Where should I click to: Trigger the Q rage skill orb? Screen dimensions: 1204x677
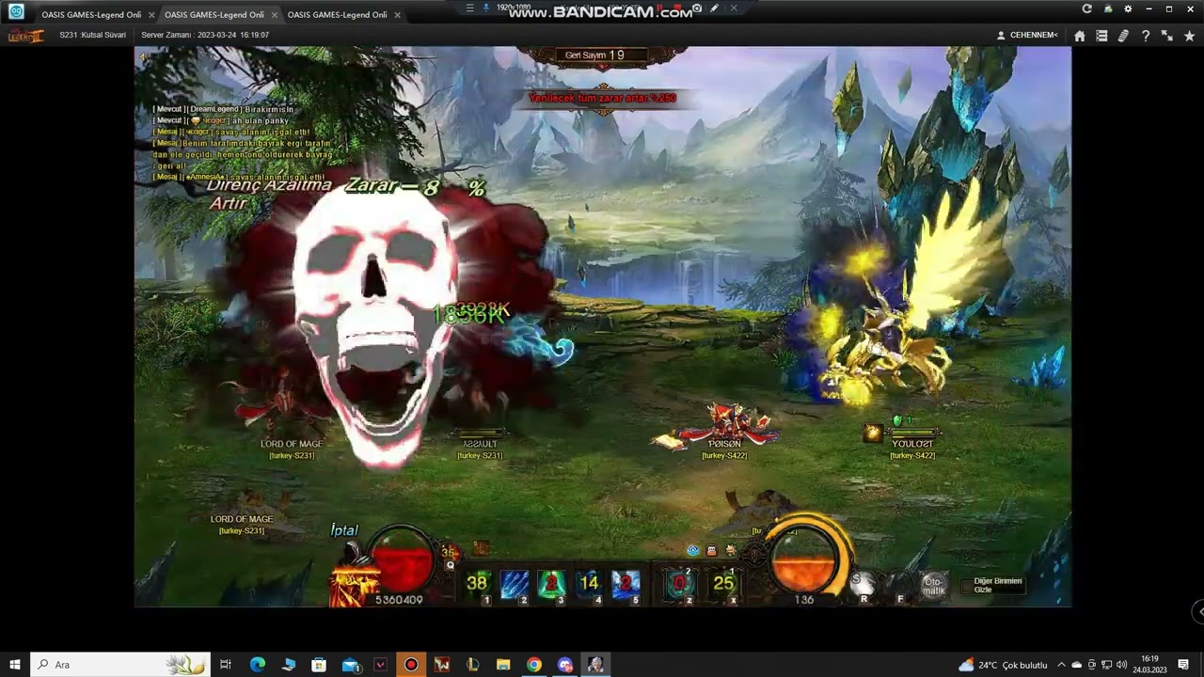(x=450, y=553)
